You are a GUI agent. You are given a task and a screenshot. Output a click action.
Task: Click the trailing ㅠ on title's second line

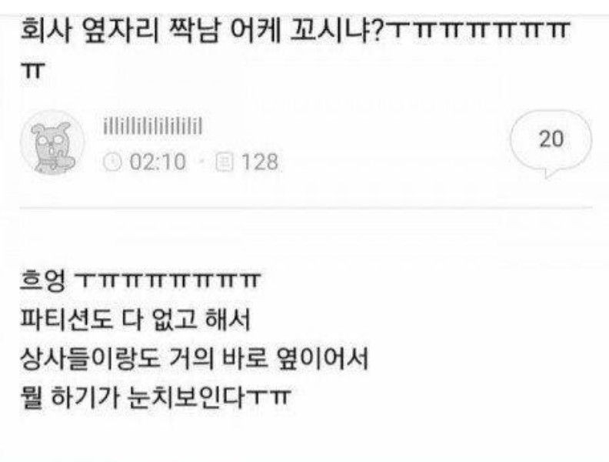coord(32,72)
